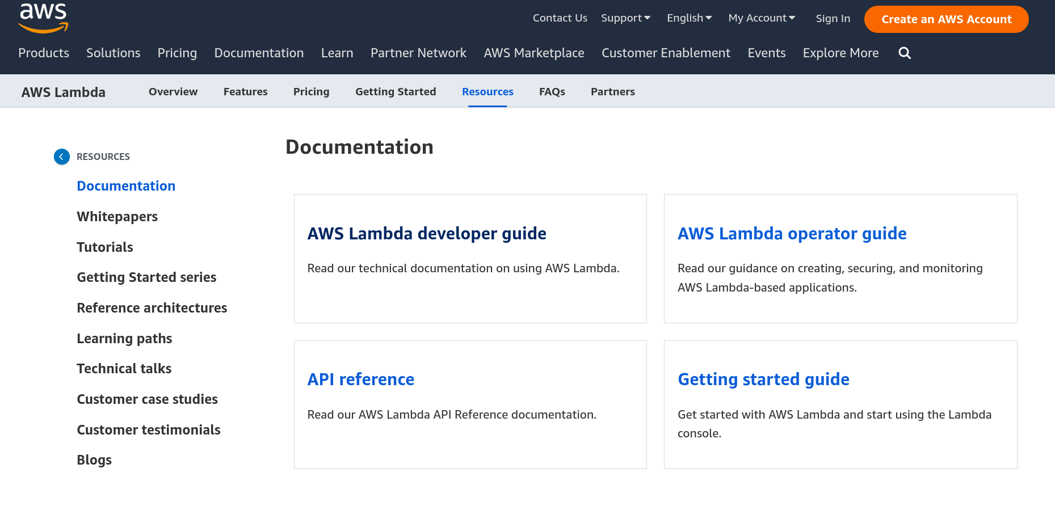The width and height of the screenshot is (1055, 506).
Task: Expand the Support dropdown
Action: coord(626,18)
